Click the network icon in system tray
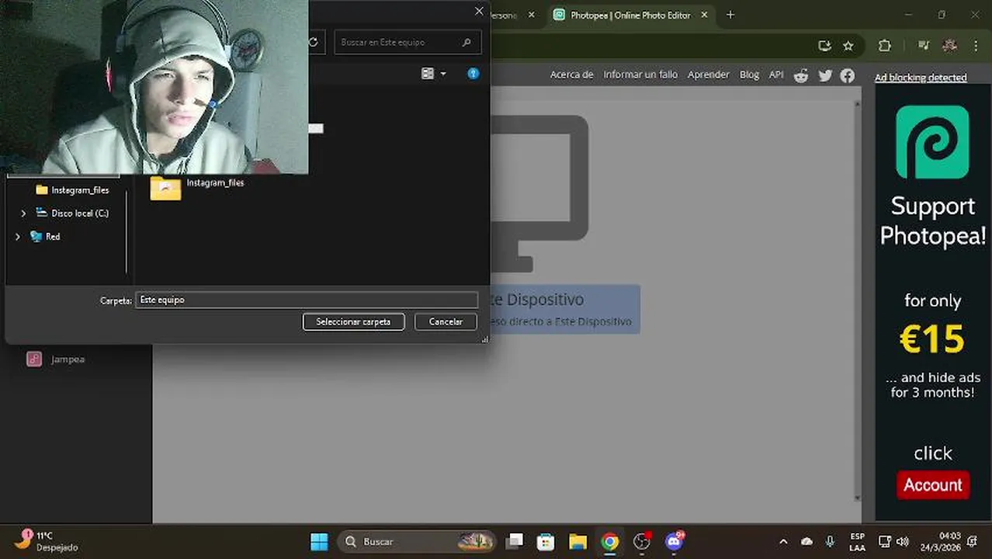 click(884, 541)
